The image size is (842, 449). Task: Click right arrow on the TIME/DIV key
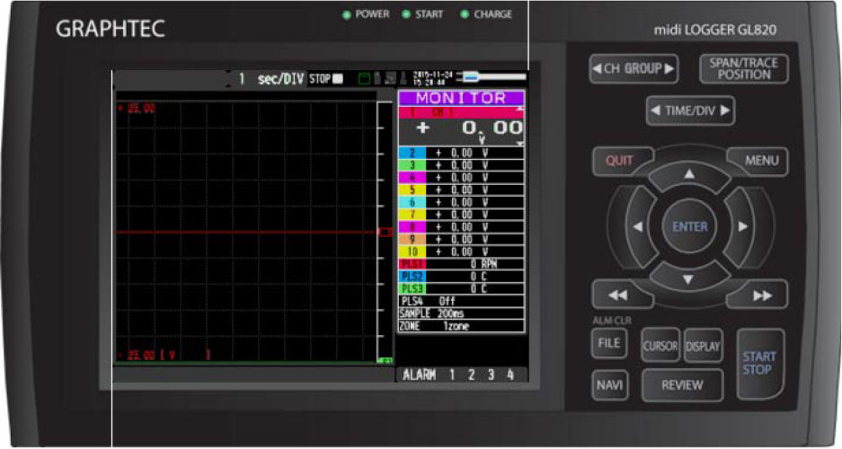[725, 110]
